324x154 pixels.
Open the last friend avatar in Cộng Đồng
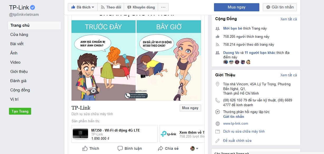tap(248, 62)
